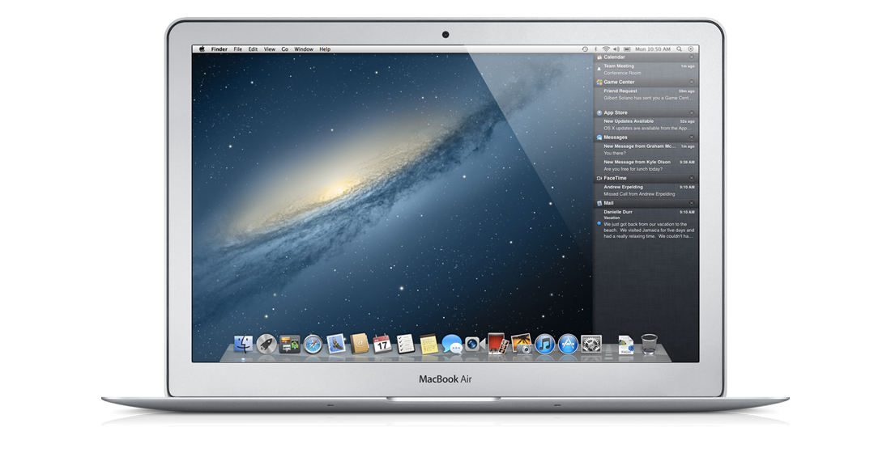Click the Game Center section header
This screenshot has width=891, height=457.
point(646,83)
